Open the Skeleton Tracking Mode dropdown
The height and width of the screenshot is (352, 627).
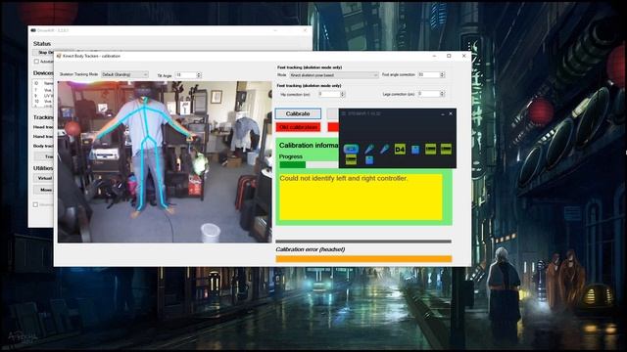pos(124,74)
